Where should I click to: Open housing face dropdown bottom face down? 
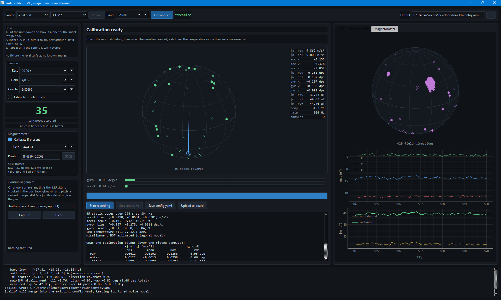tap(42, 206)
